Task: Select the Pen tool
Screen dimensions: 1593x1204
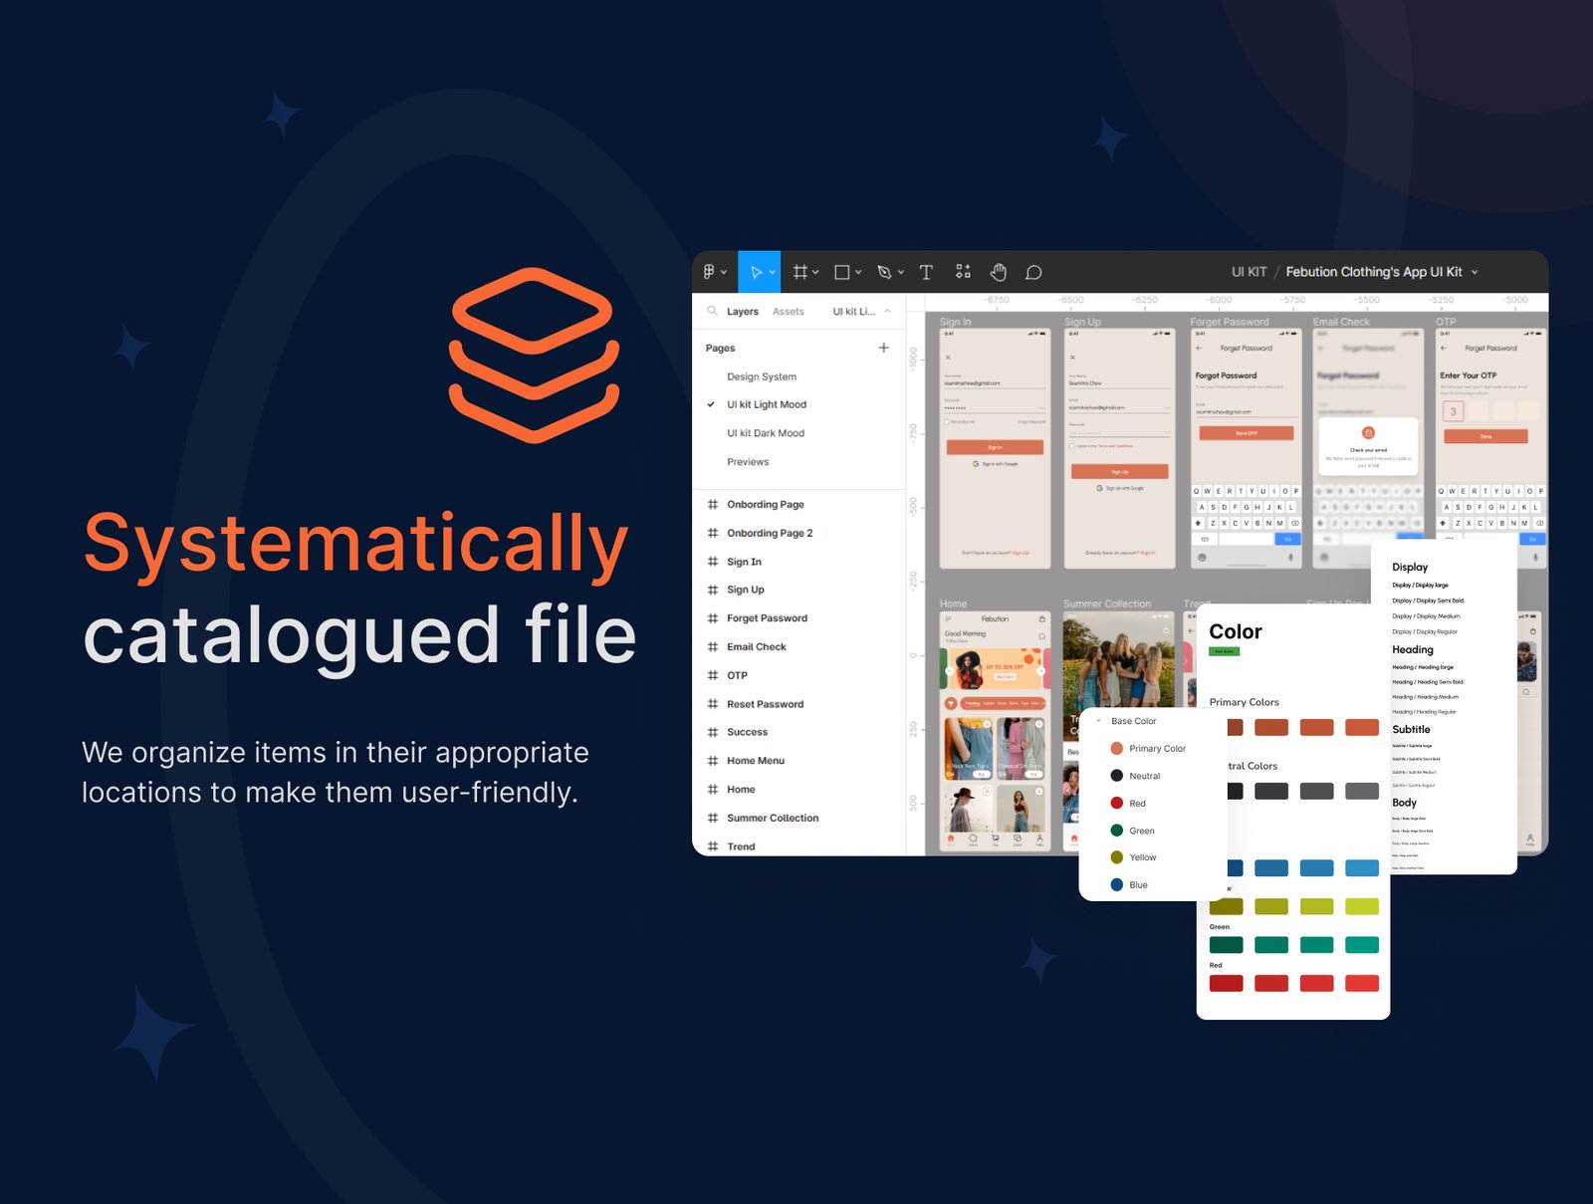Action: pyautogui.click(x=884, y=272)
